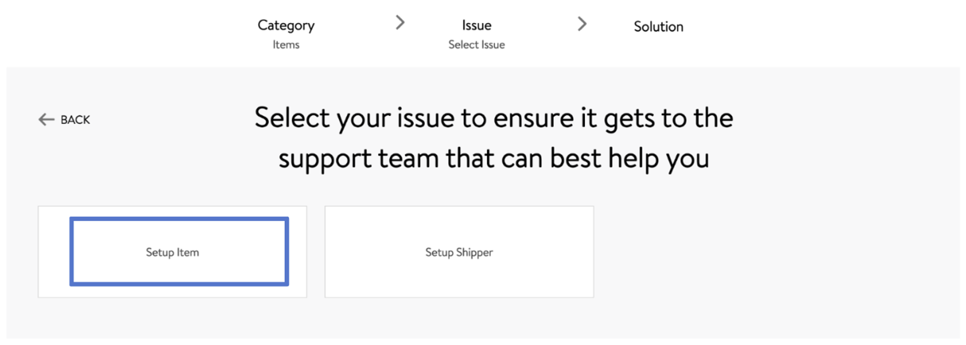This screenshot has height=345, width=966.
Task: Click the 'support team that can' heading line
Action: pos(493,159)
